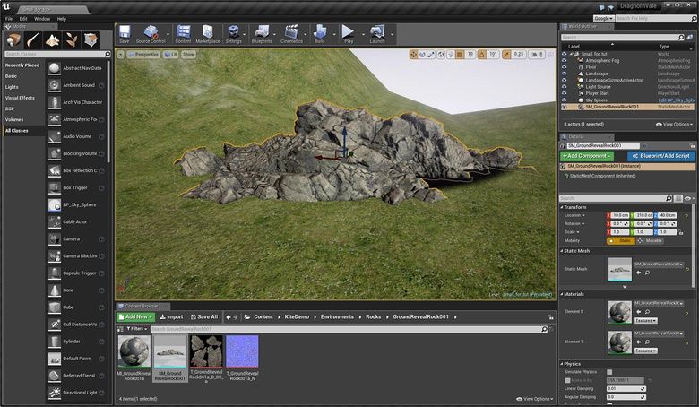Toggle visibility of Player Start actor

(564, 93)
